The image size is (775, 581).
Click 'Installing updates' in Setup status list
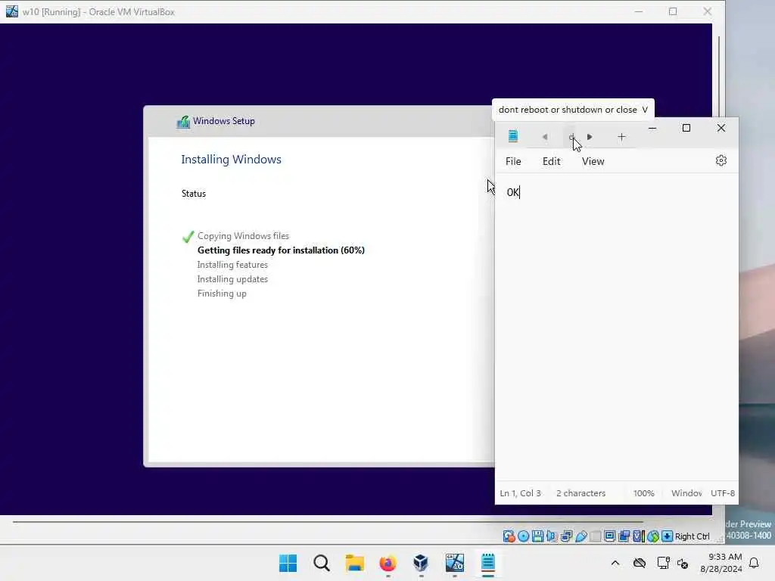(232, 278)
